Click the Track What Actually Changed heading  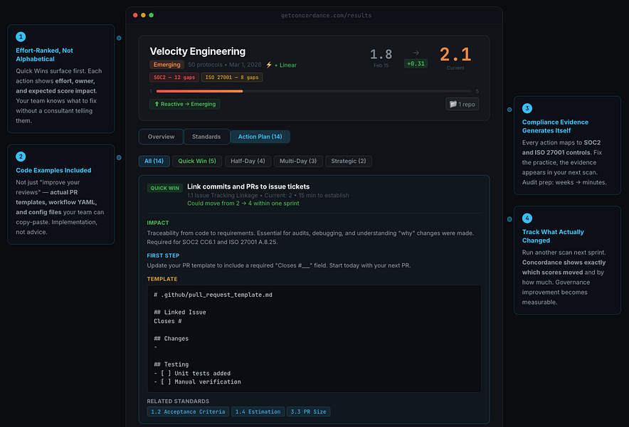(553, 236)
